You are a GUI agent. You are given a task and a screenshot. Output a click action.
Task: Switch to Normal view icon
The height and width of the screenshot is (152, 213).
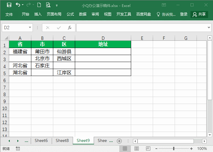pos(125,148)
